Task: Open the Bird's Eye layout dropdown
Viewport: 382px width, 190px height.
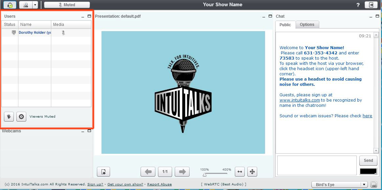Action: point(340,185)
